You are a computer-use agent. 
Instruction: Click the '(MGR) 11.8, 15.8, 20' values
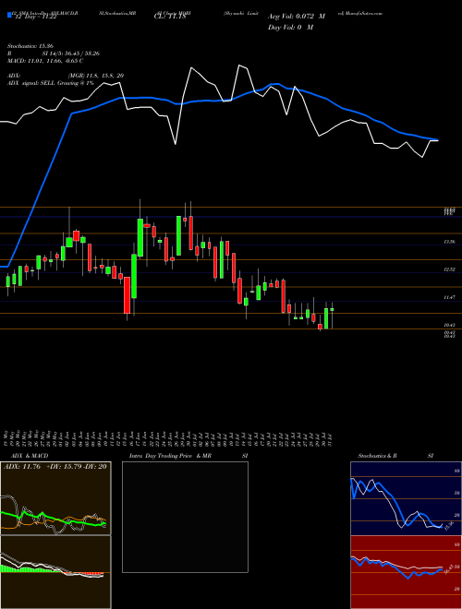96,76
